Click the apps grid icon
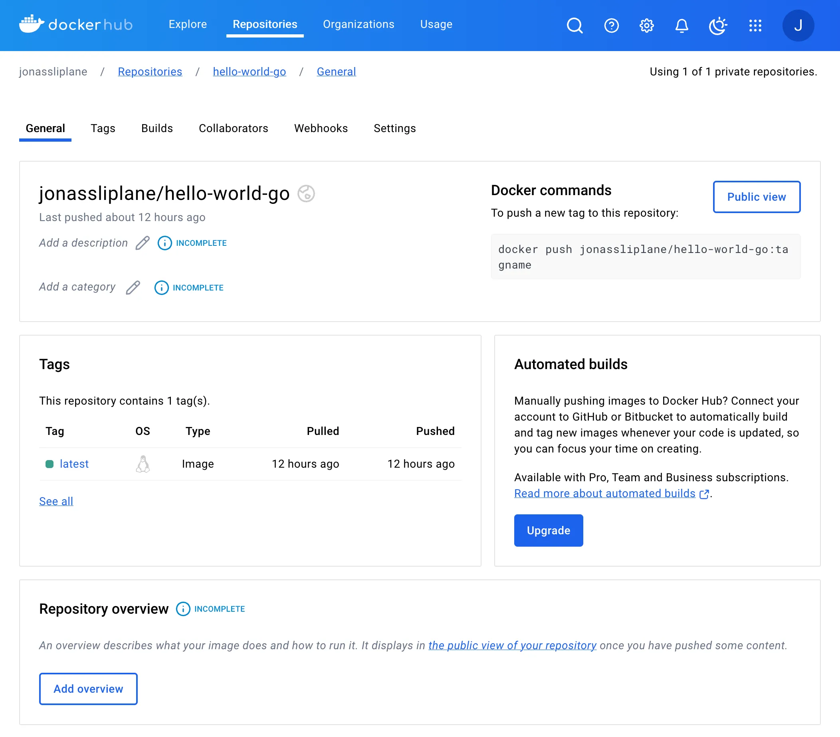 755,25
